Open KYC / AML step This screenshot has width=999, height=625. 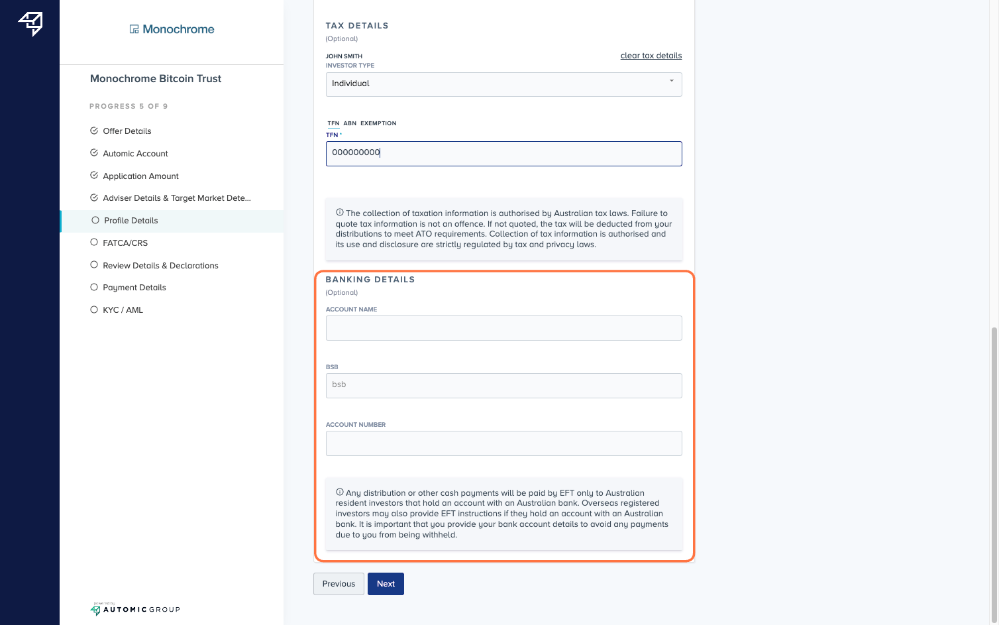(x=123, y=310)
